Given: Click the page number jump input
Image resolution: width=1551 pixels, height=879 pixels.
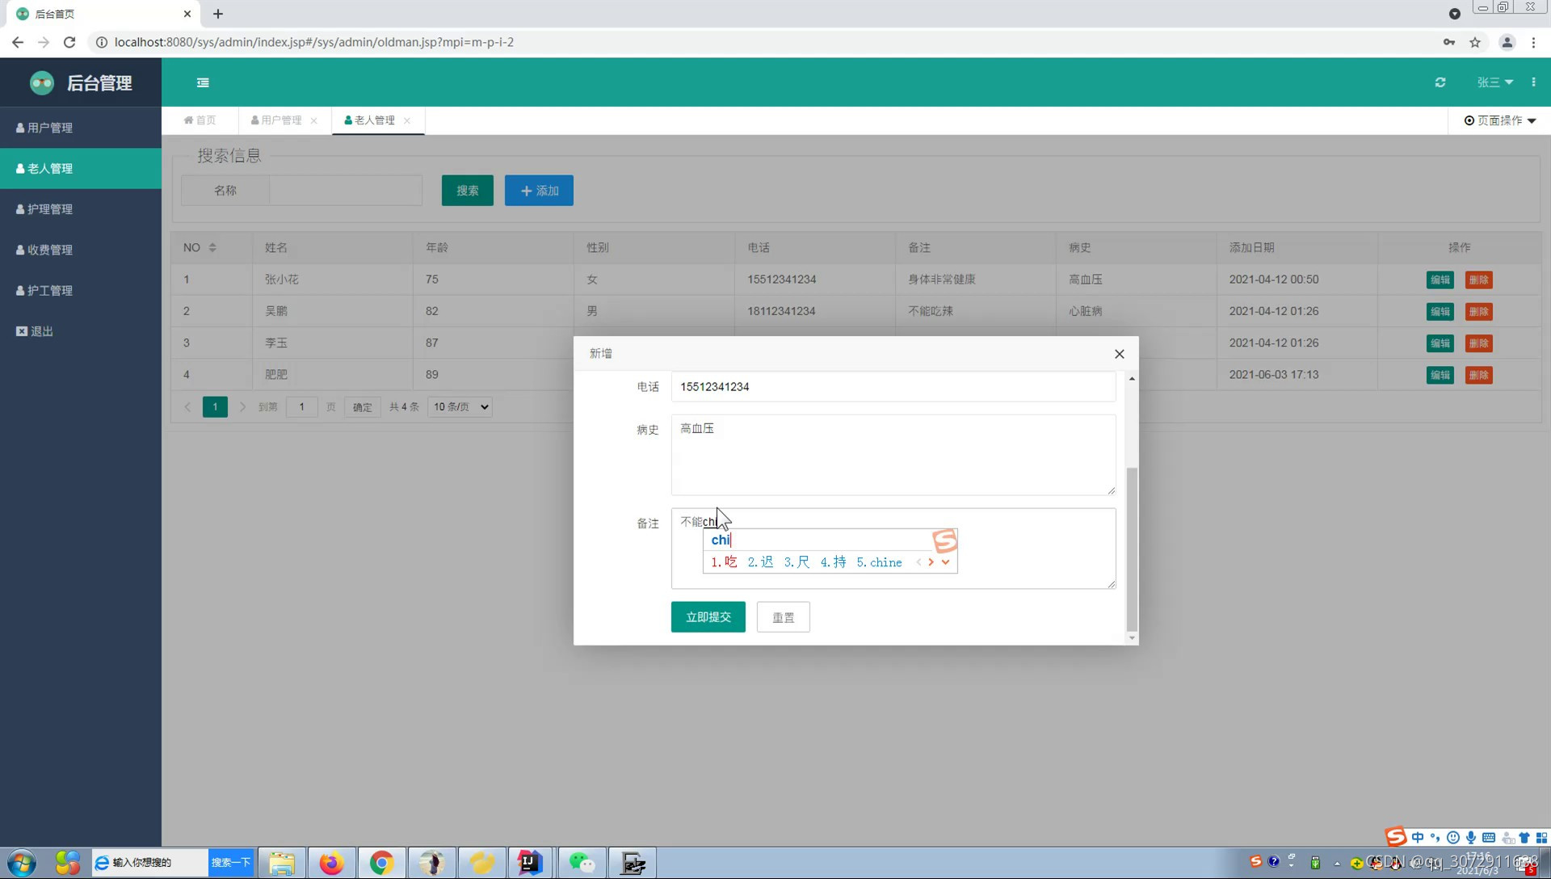Looking at the screenshot, I should 302,407.
